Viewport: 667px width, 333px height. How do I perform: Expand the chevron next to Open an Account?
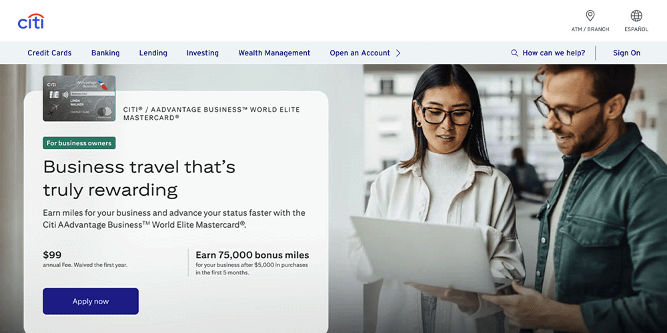point(398,53)
